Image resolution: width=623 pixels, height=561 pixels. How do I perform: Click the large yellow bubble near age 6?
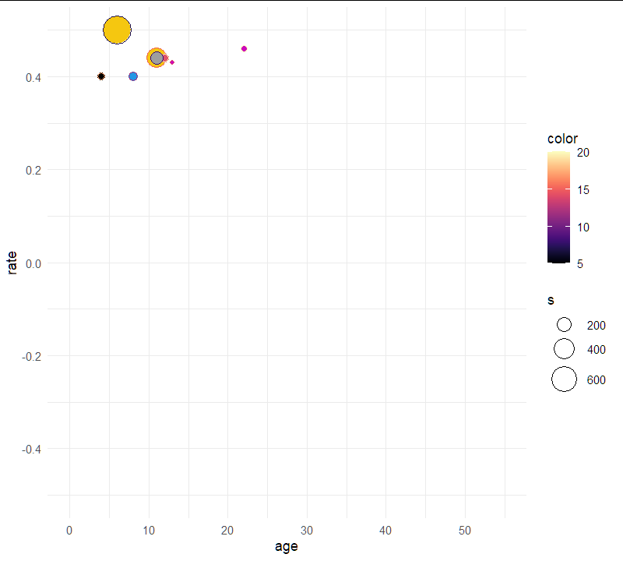(118, 30)
